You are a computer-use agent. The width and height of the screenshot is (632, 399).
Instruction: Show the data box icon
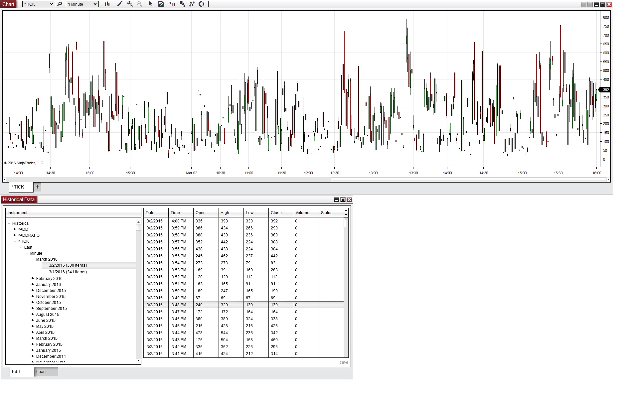click(x=161, y=4)
